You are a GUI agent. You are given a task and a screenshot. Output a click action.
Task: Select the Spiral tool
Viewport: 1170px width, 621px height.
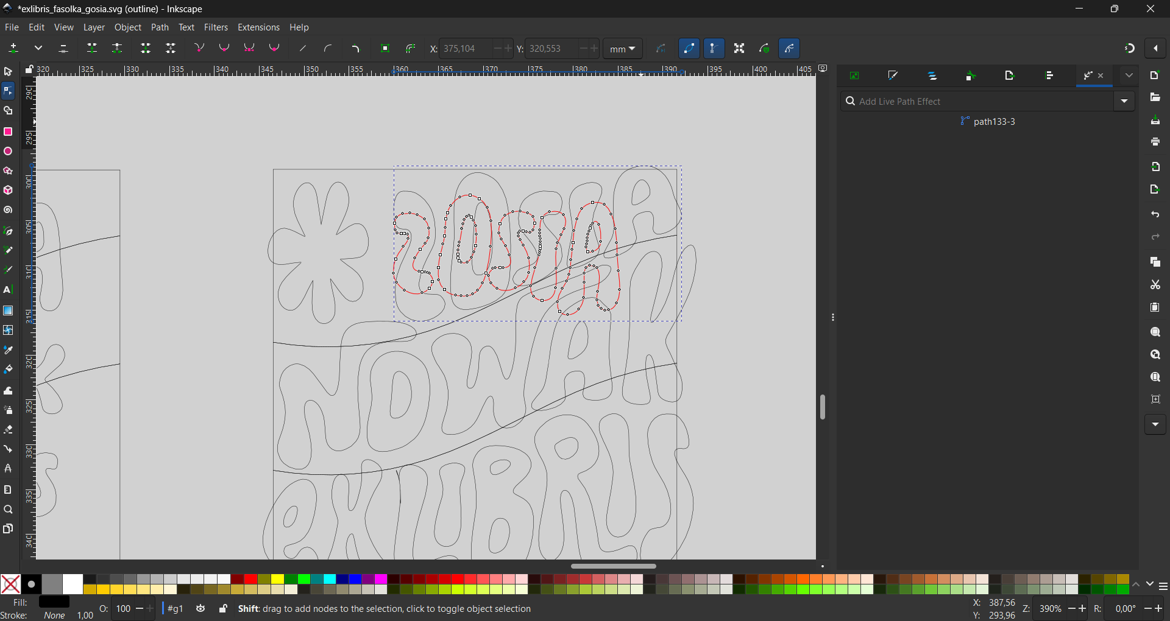pyautogui.click(x=8, y=211)
